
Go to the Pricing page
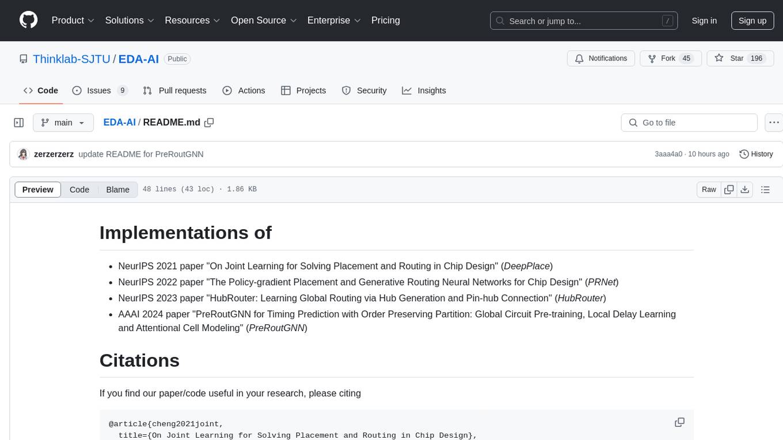click(386, 20)
